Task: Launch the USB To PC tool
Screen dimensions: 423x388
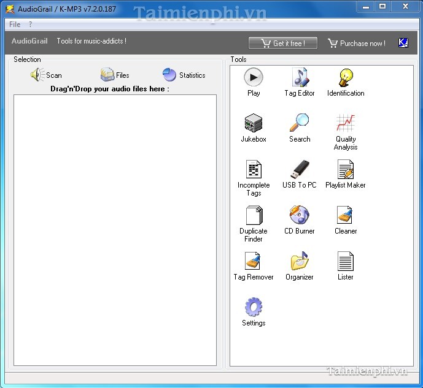Action: coord(300,170)
